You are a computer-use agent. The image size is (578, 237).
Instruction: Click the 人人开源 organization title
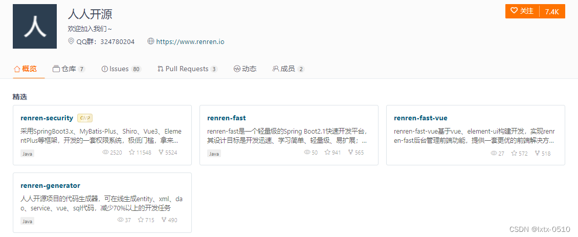90,14
